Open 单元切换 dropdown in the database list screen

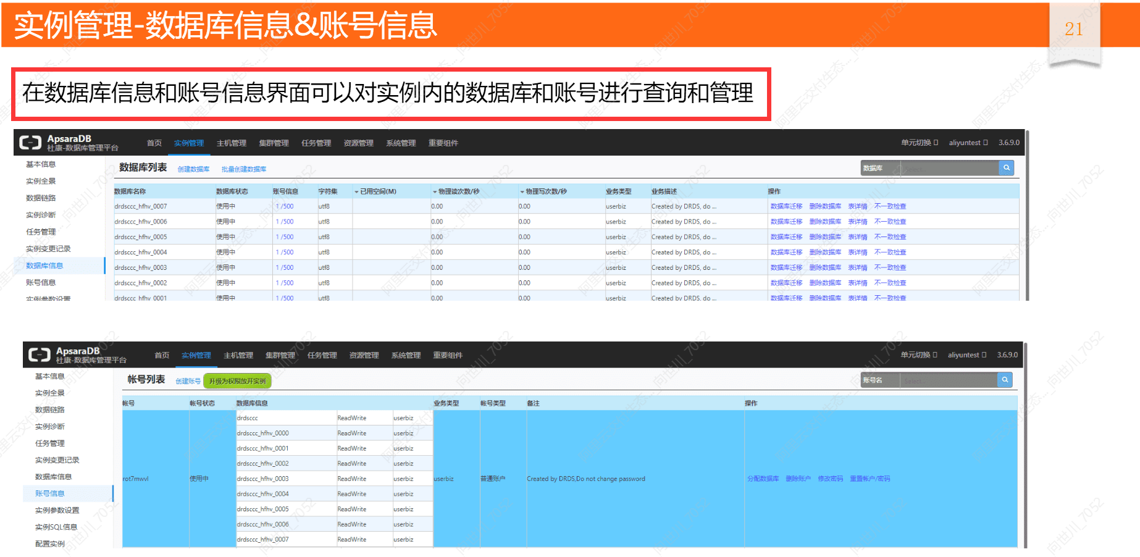coord(919,143)
